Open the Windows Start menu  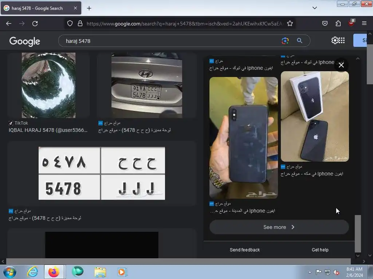click(9, 272)
